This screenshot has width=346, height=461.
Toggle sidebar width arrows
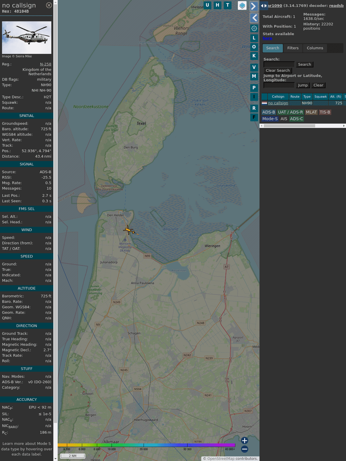pyautogui.click(x=264, y=6)
